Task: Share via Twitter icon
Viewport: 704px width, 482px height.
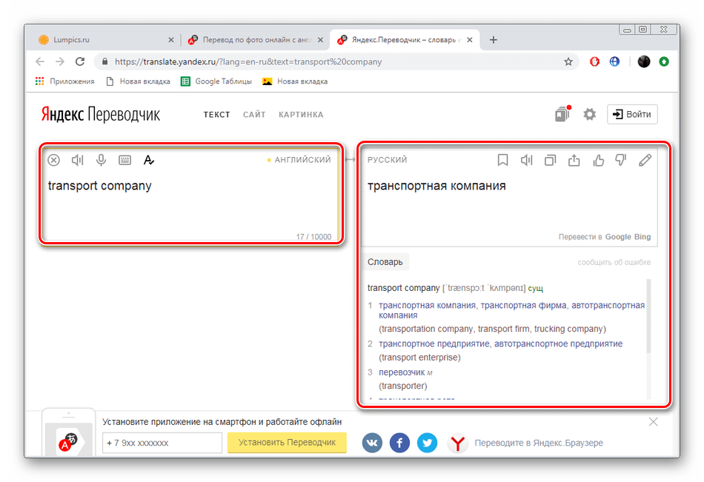Action: click(427, 443)
